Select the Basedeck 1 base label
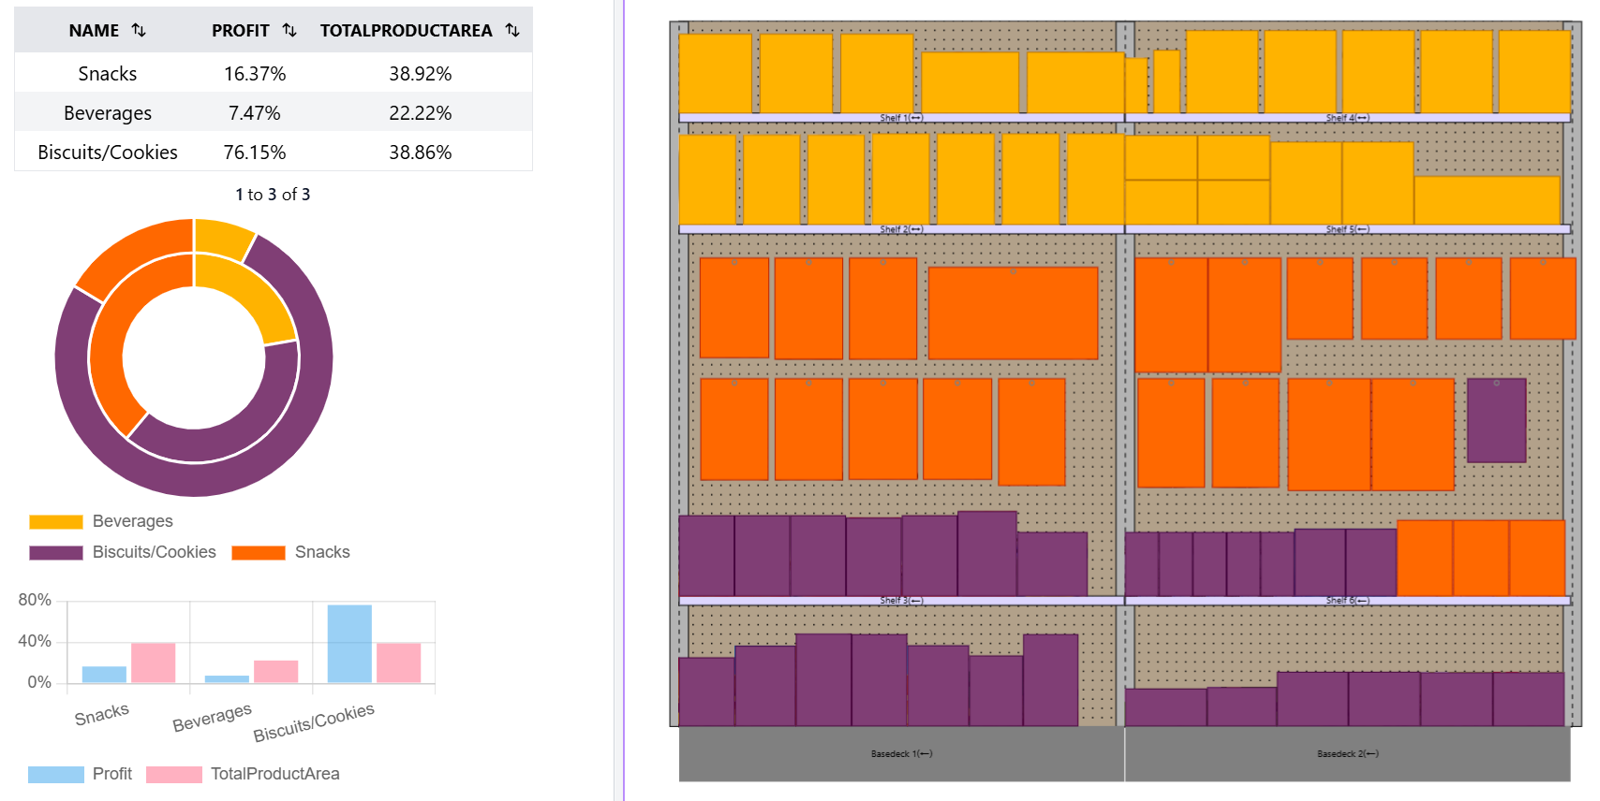 (901, 753)
